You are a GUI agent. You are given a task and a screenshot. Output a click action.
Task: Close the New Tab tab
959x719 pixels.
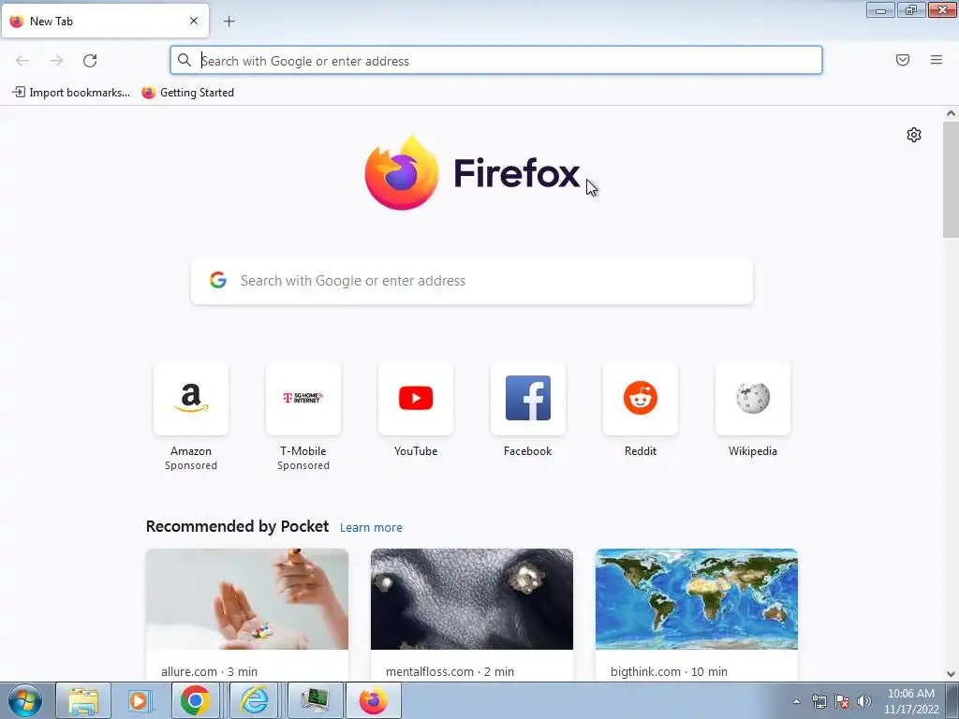(194, 21)
